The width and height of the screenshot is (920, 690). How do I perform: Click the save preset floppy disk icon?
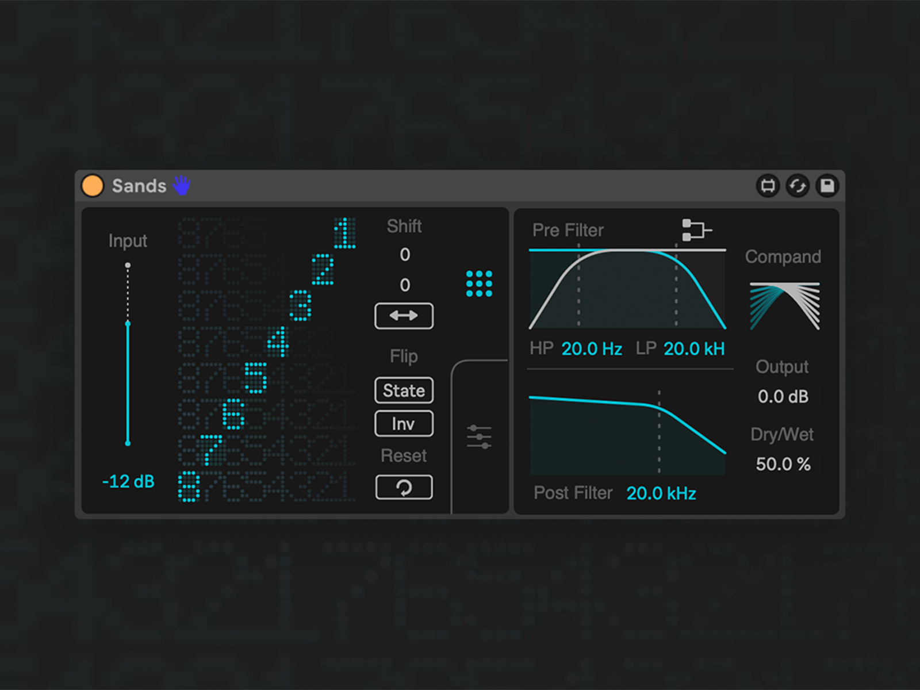point(827,186)
